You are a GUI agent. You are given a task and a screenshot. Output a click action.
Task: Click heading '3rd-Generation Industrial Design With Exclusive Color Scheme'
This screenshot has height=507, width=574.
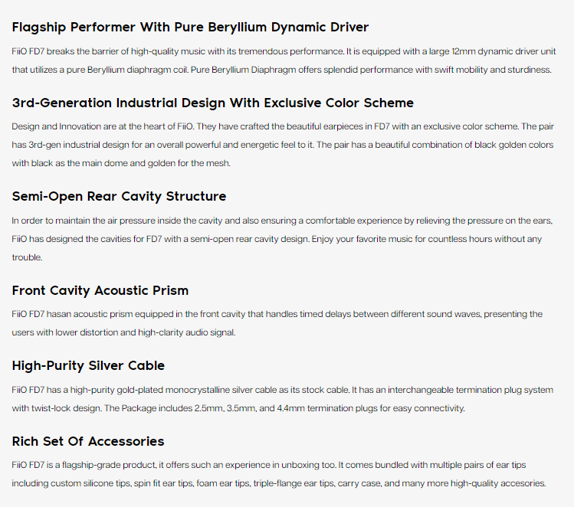pyautogui.click(x=213, y=103)
